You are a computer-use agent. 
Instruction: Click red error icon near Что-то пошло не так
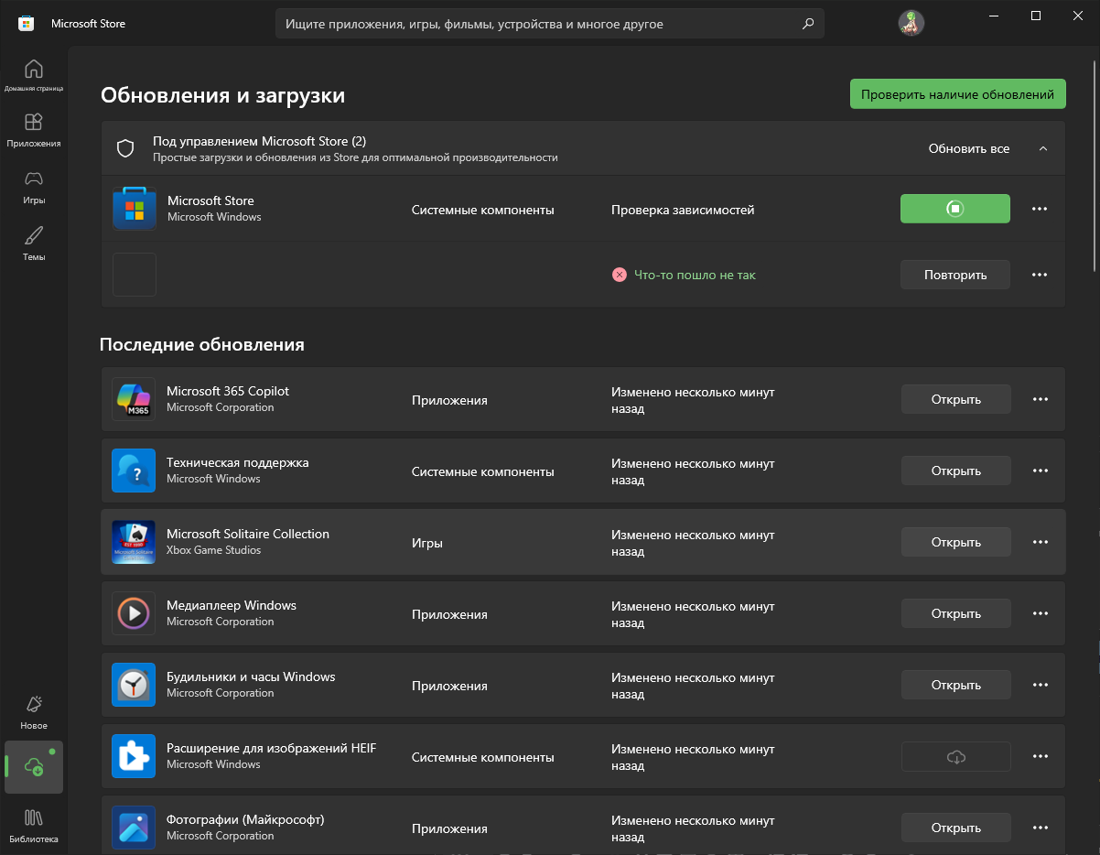620,275
